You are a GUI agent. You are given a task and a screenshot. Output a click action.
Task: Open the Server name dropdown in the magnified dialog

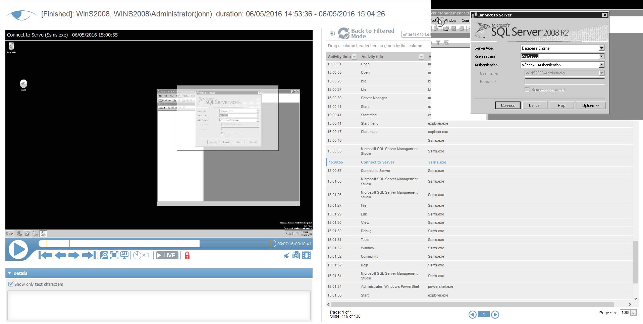point(601,57)
